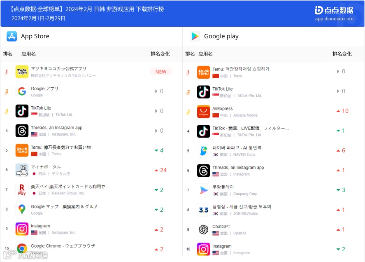The width and height of the screenshot is (365, 262).
Task: Open 'ChatGPT' app title
Action: click(221, 227)
